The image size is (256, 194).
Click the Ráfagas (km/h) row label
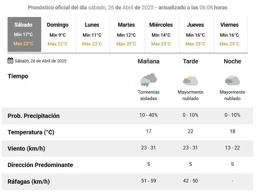click(x=28, y=182)
